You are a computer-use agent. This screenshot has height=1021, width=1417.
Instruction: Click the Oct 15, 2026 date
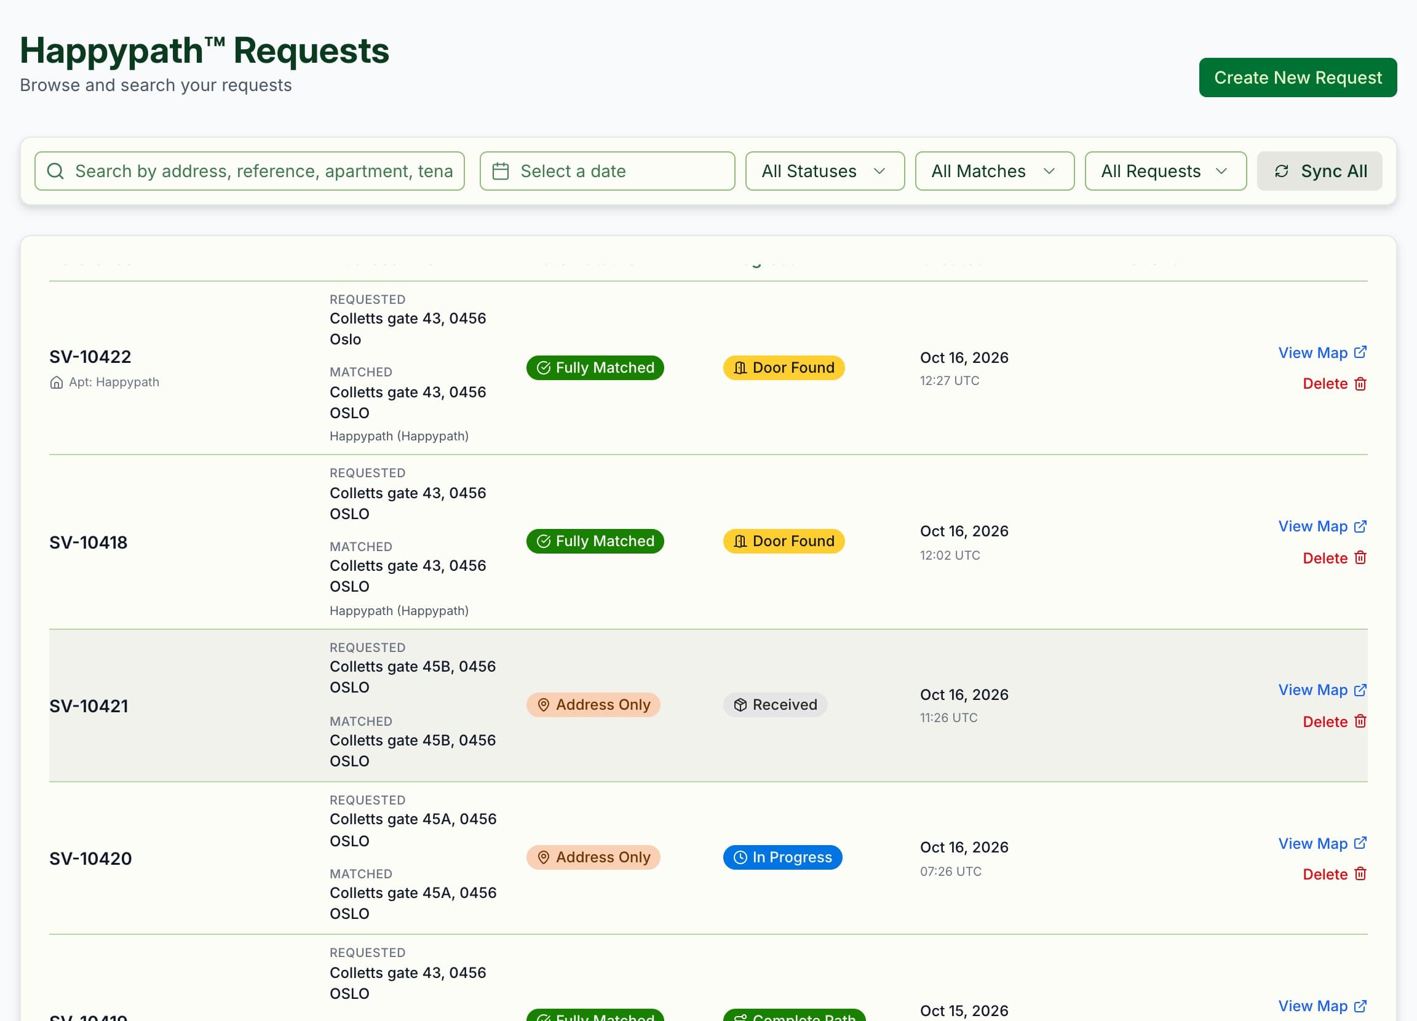(x=964, y=1011)
